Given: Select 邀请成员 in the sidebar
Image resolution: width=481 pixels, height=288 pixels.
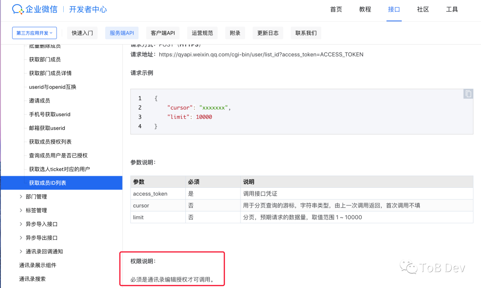Looking at the screenshot, I should pos(39,100).
